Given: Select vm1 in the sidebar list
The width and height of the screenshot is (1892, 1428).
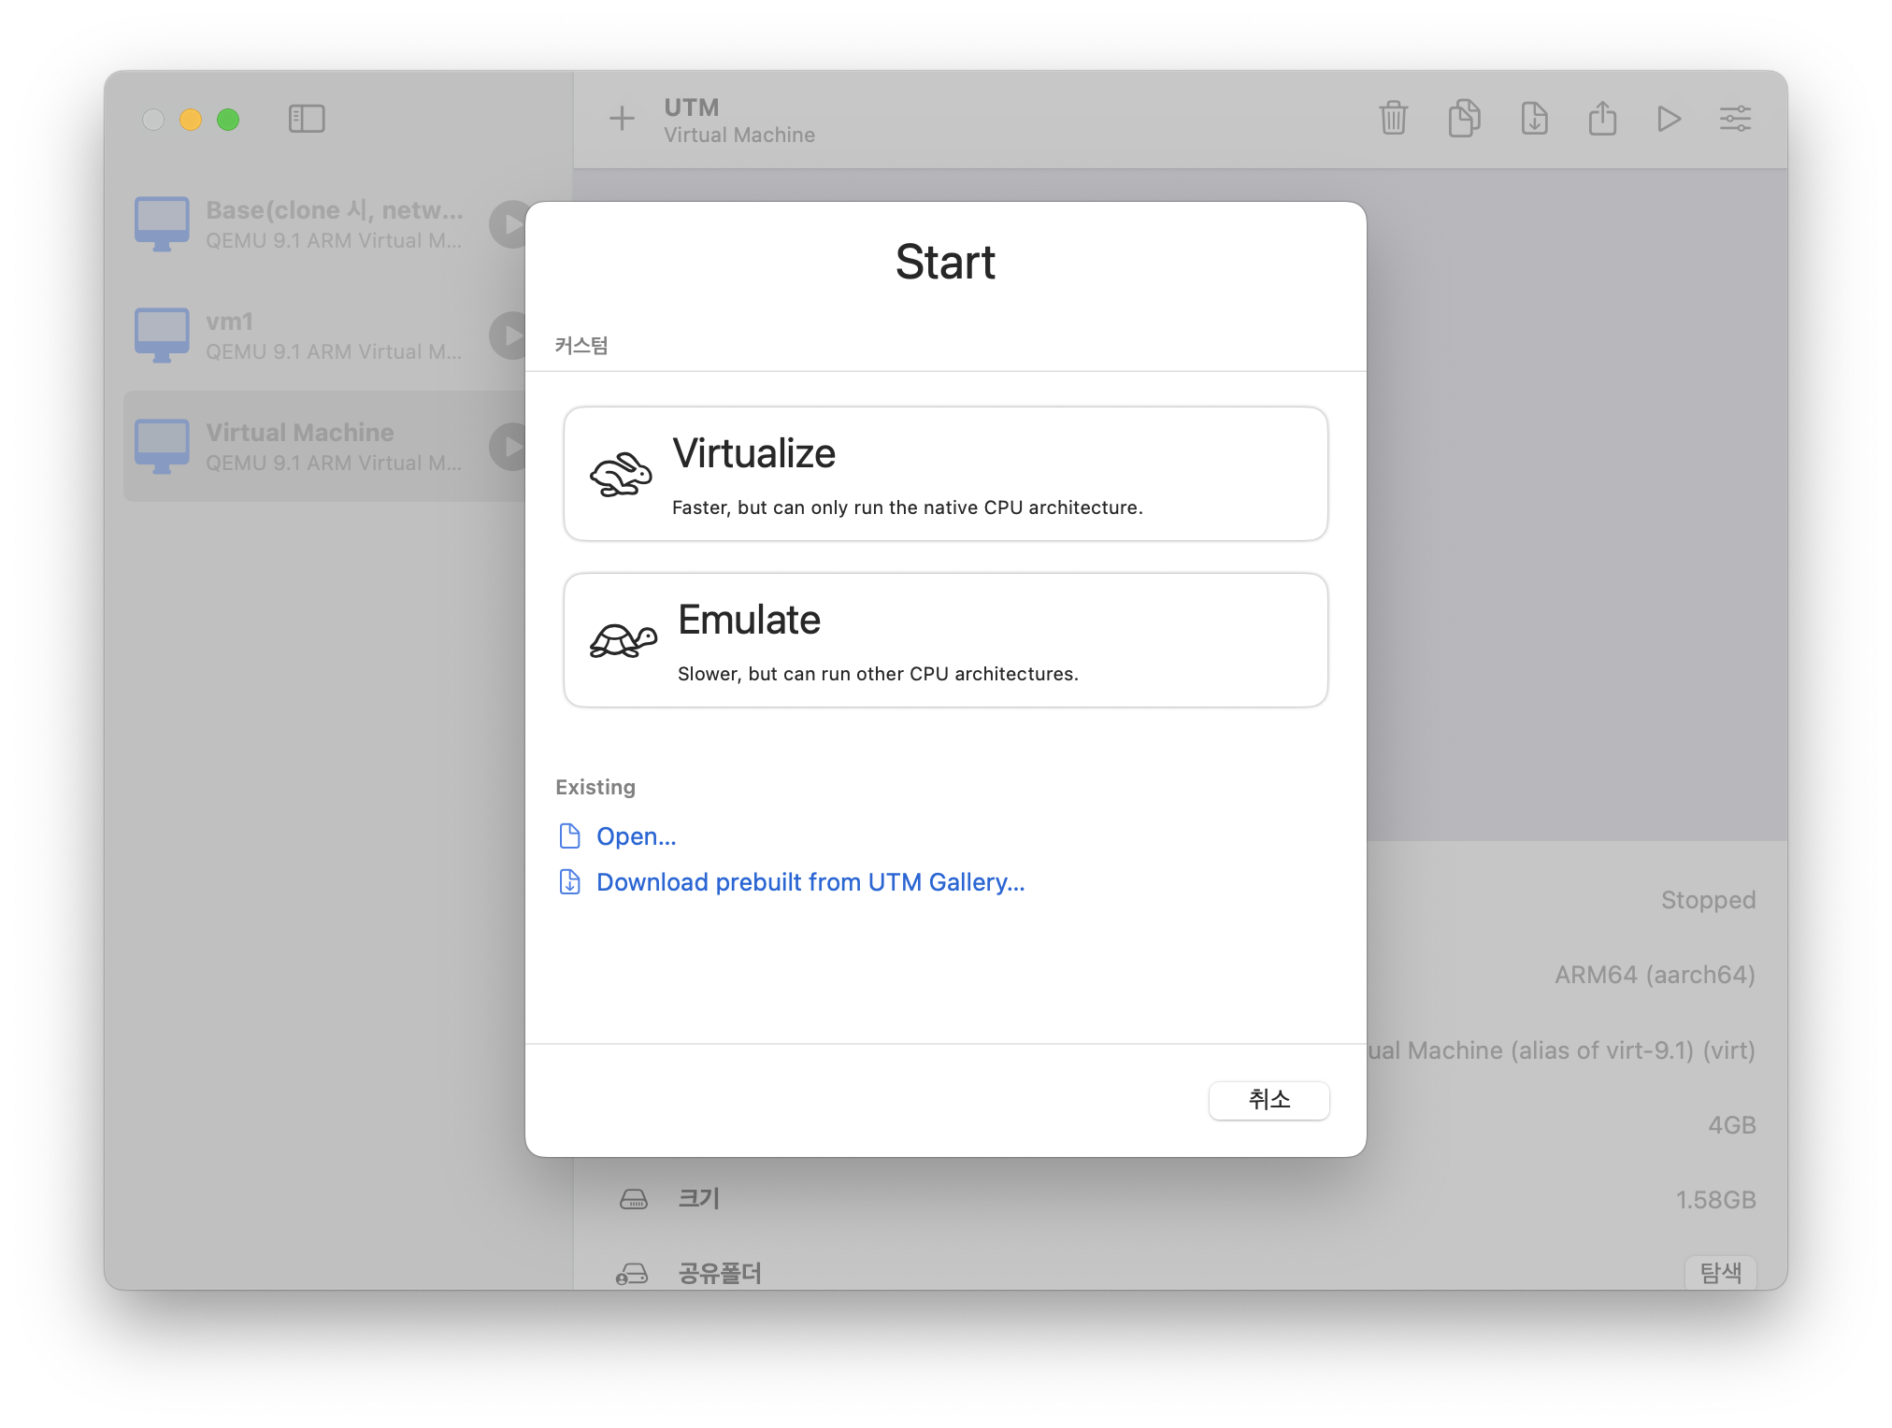Looking at the screenshot, I should pyautogui.click(x=324, y=336).
